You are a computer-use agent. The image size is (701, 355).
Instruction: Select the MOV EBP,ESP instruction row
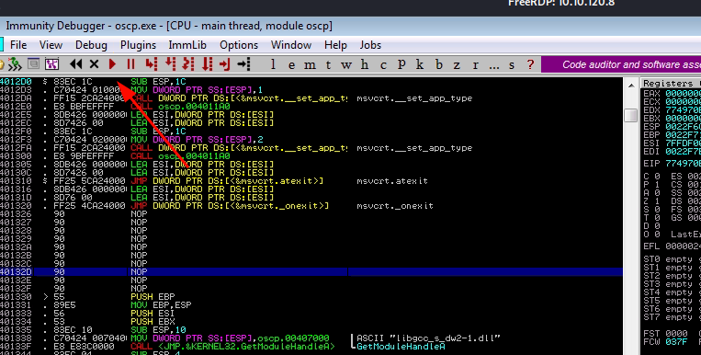click(311, 304)
